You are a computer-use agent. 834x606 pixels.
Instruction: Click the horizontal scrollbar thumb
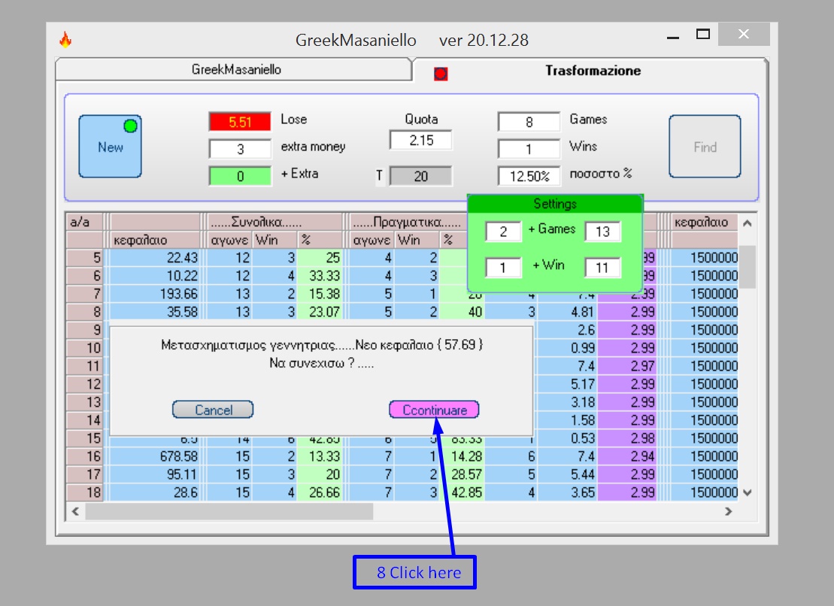(229, 511)
